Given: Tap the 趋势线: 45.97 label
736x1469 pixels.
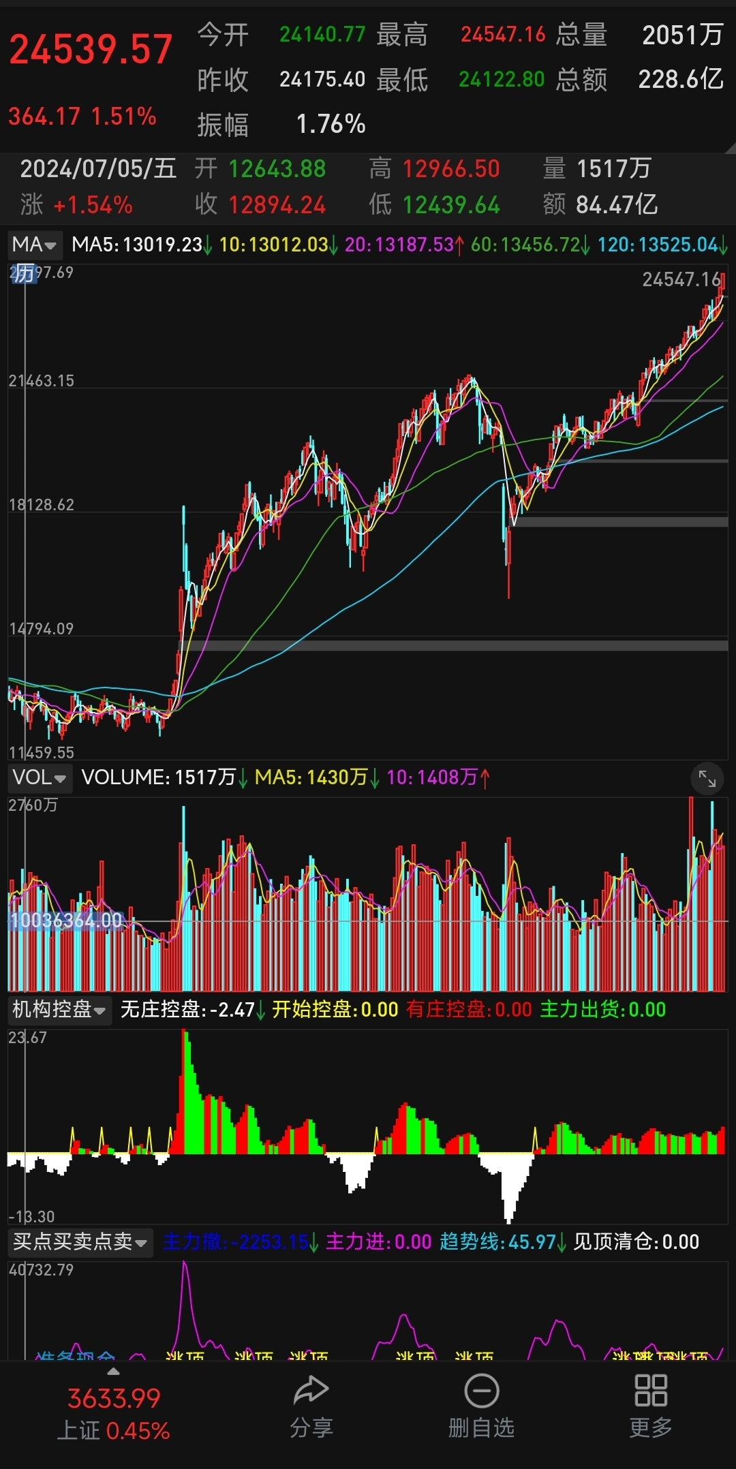Looking at the screenshot, I should click(x=503, y=1242).
